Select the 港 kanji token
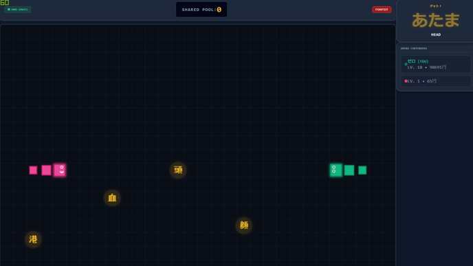 [33, 239]
